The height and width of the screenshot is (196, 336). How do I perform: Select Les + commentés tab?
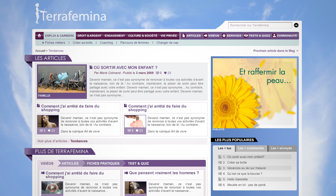(251, 148)
